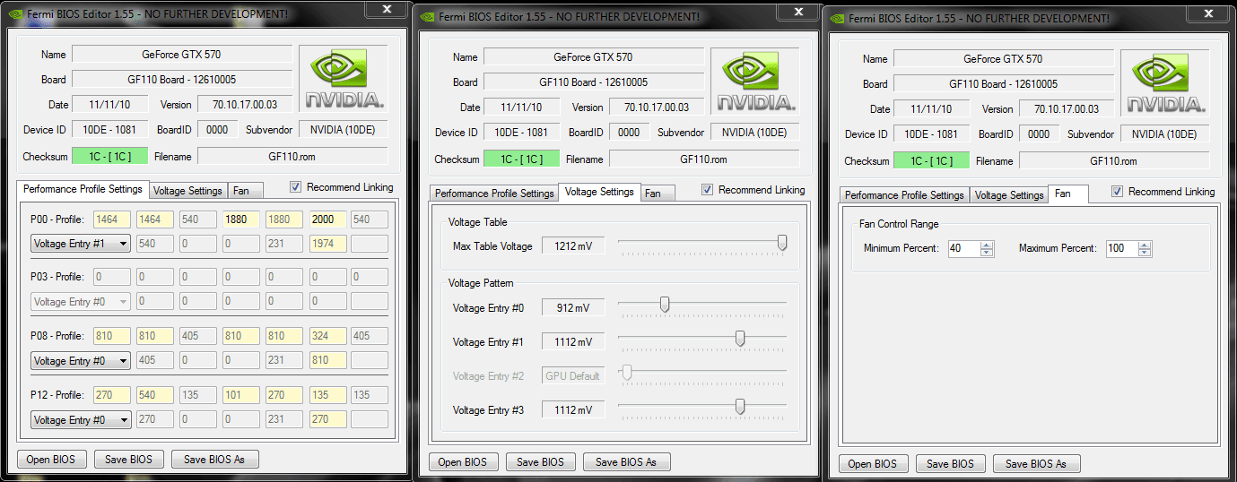Open the P12 profile Voltage Entry #0 dropdown
Image resolution: width=1237 pixels, height=482 pixels.
pos(81,419)
